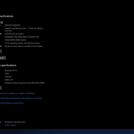This screenshot has width=134, height=134.
Task: Select the edition value Windows 10 Pro
Action: click(11, 70)
